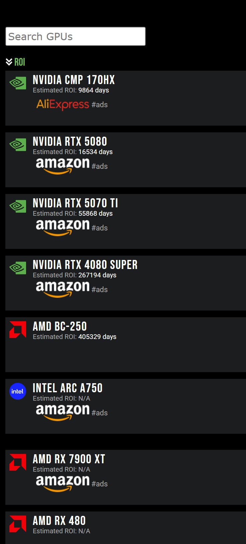This screenshot has height=544, width=246.
Task: Click the Nvidia logo beside CMP 170HX
Action: click(x=18, y=83)
